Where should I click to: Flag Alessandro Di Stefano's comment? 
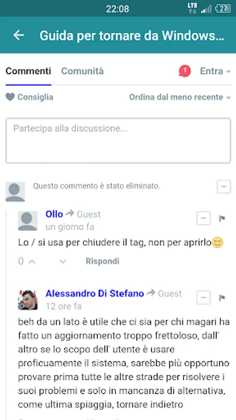pyautogui.click(x=222, y=298)
